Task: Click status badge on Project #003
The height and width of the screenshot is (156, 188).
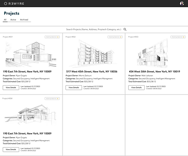Action: click(x=178, y=37)
